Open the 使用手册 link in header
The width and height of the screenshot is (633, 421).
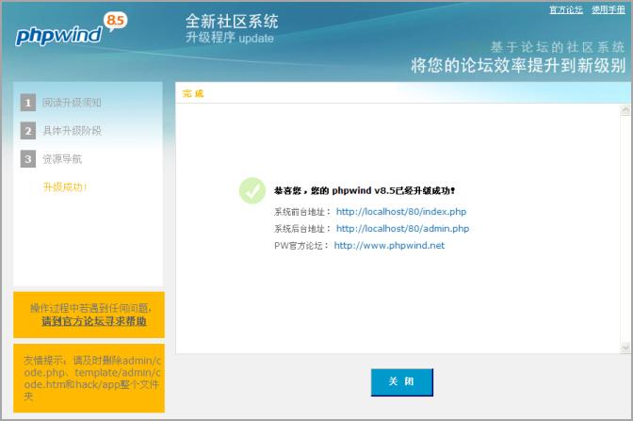tap(609, 9)
